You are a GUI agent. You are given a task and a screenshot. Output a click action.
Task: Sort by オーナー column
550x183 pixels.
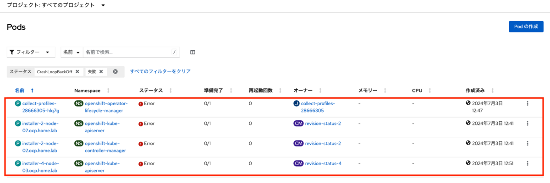[x=308, y=91]
